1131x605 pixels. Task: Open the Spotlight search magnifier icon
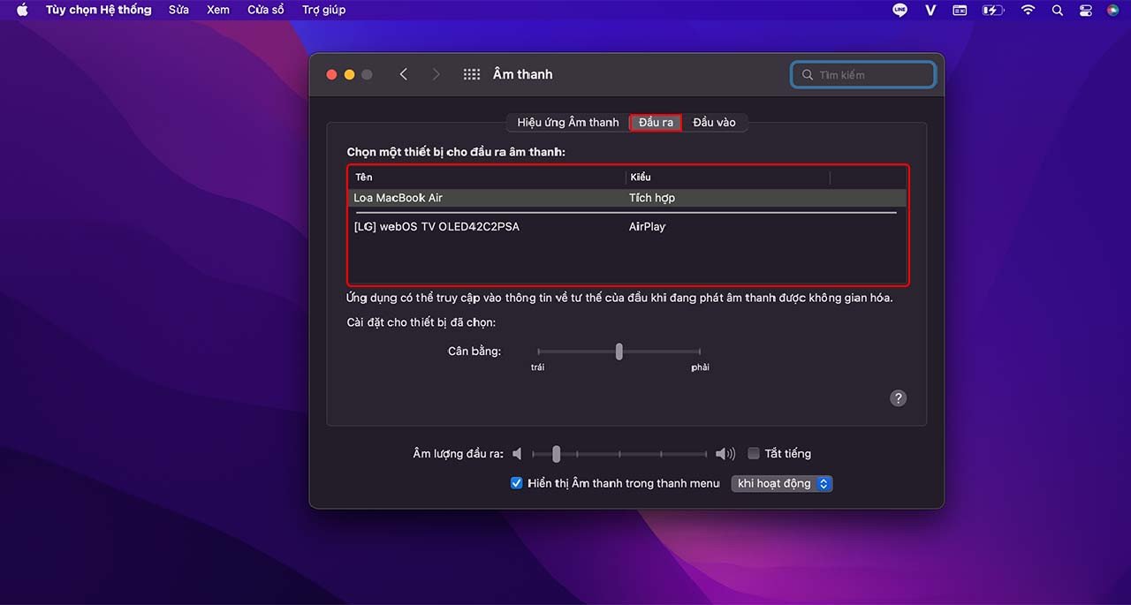(1058, 10)
